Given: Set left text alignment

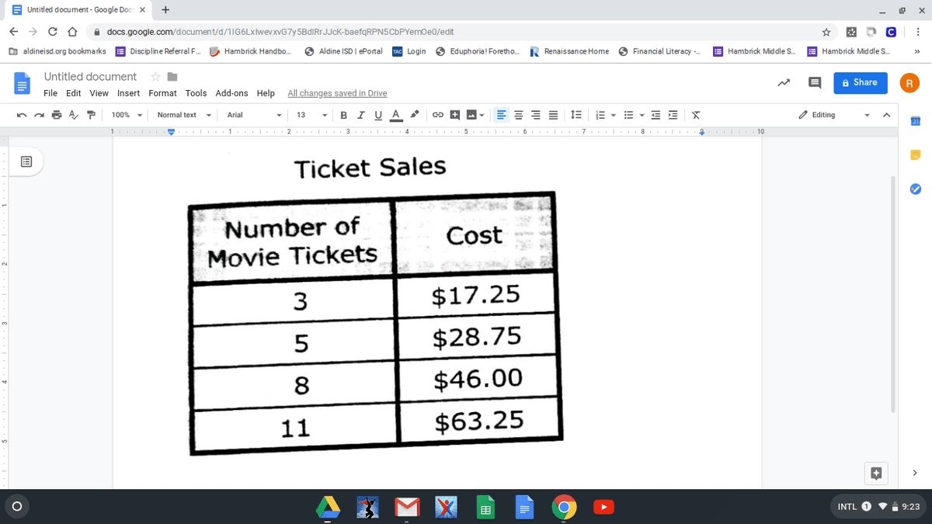Looking at the screenshot, I should [502, 115].
